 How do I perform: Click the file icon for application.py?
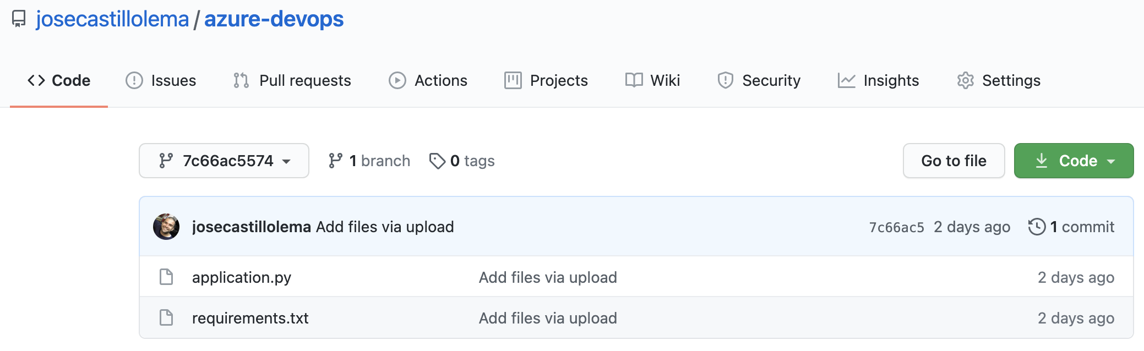click(166, 277)
